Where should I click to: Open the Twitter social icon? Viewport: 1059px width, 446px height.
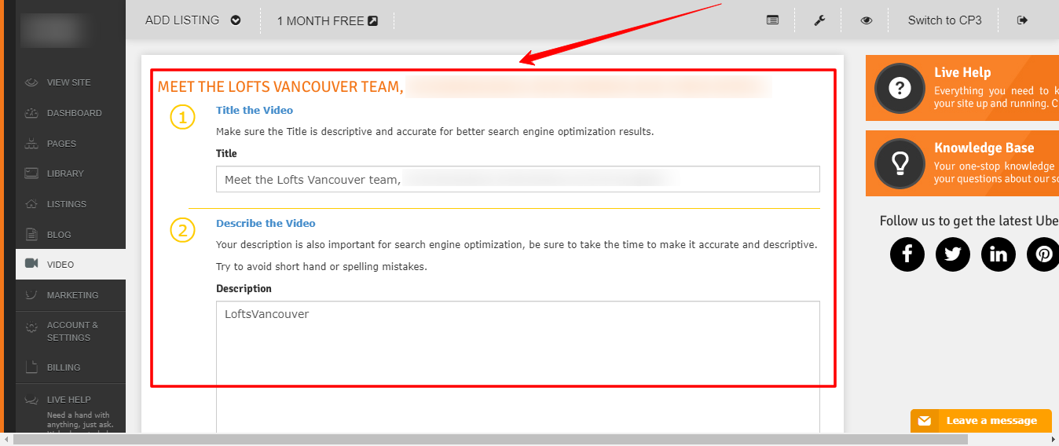point(953,254)
